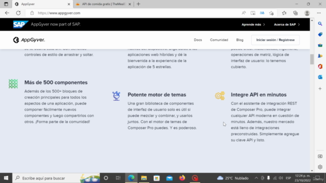Show hidden system tray icons
The width and height of the screenshot is (326, 183).
(256, 178)
